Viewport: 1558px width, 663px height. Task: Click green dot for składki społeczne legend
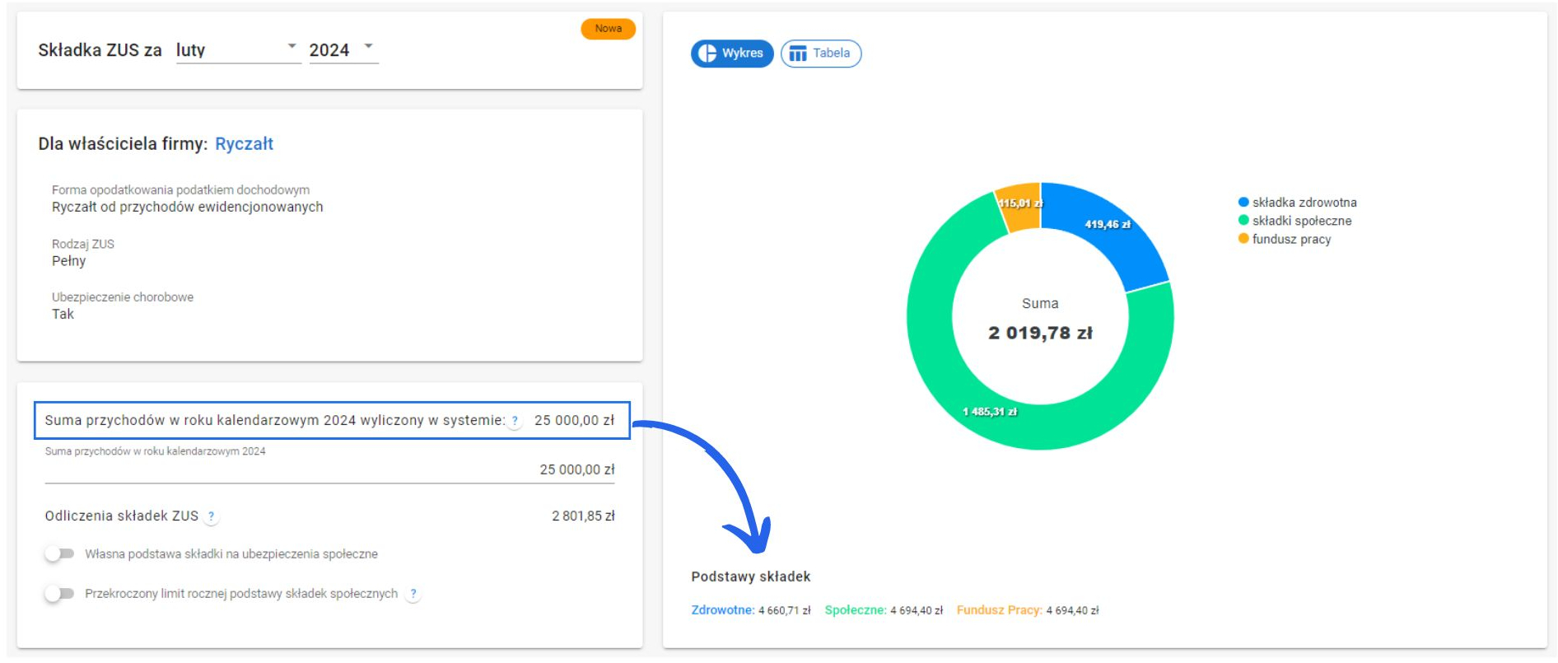point(1243,221)
